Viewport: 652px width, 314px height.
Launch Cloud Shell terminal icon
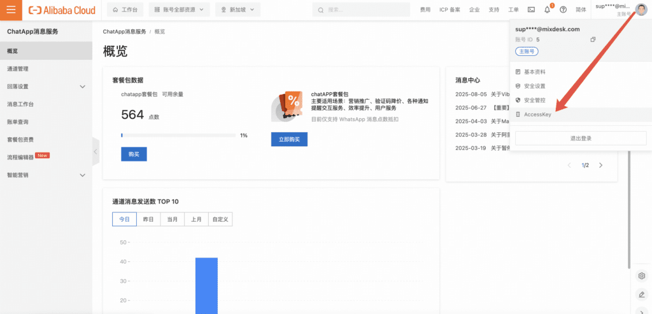tap(532, 10)
